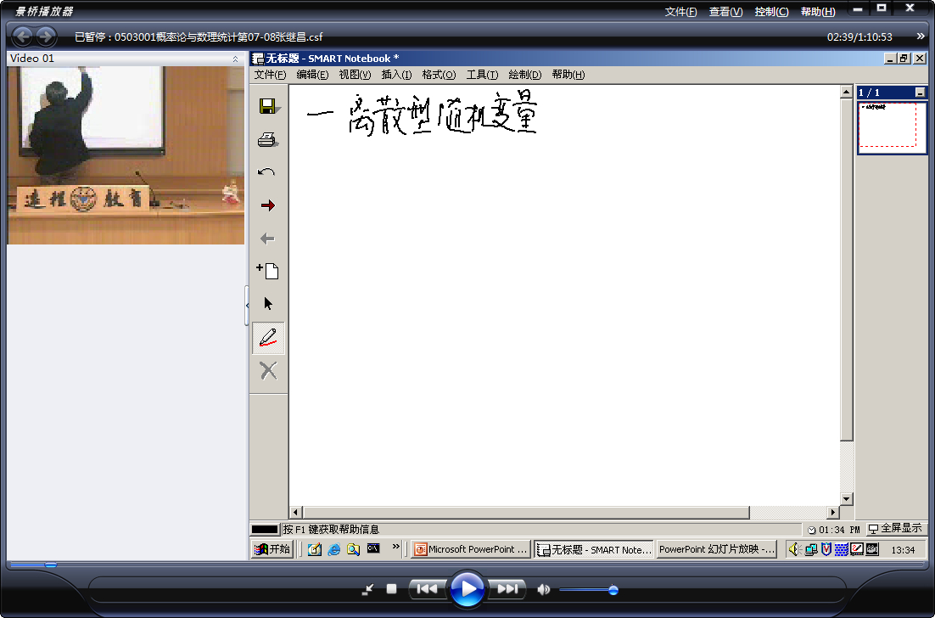The image size is (935, 618).
Task: Open the player's 控制(C) menu
Action: pyautogui.click(x=771, y=11)
